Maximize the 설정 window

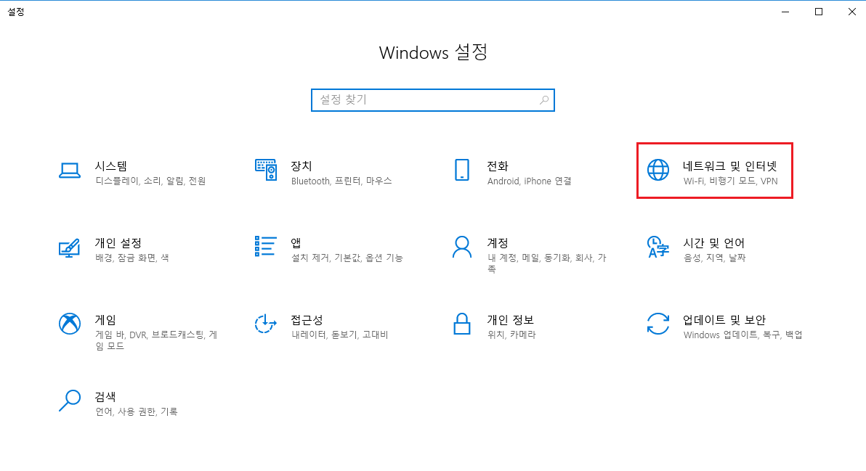819,12
